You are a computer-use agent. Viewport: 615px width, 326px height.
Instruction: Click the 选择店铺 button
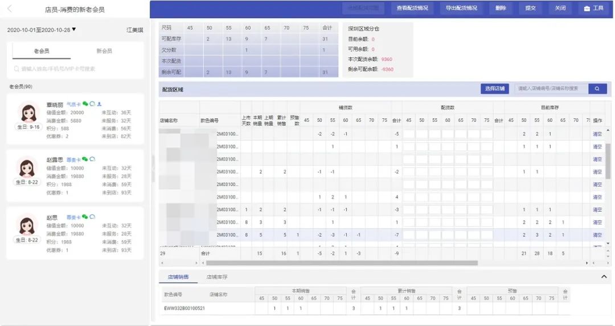click(495, 89)
